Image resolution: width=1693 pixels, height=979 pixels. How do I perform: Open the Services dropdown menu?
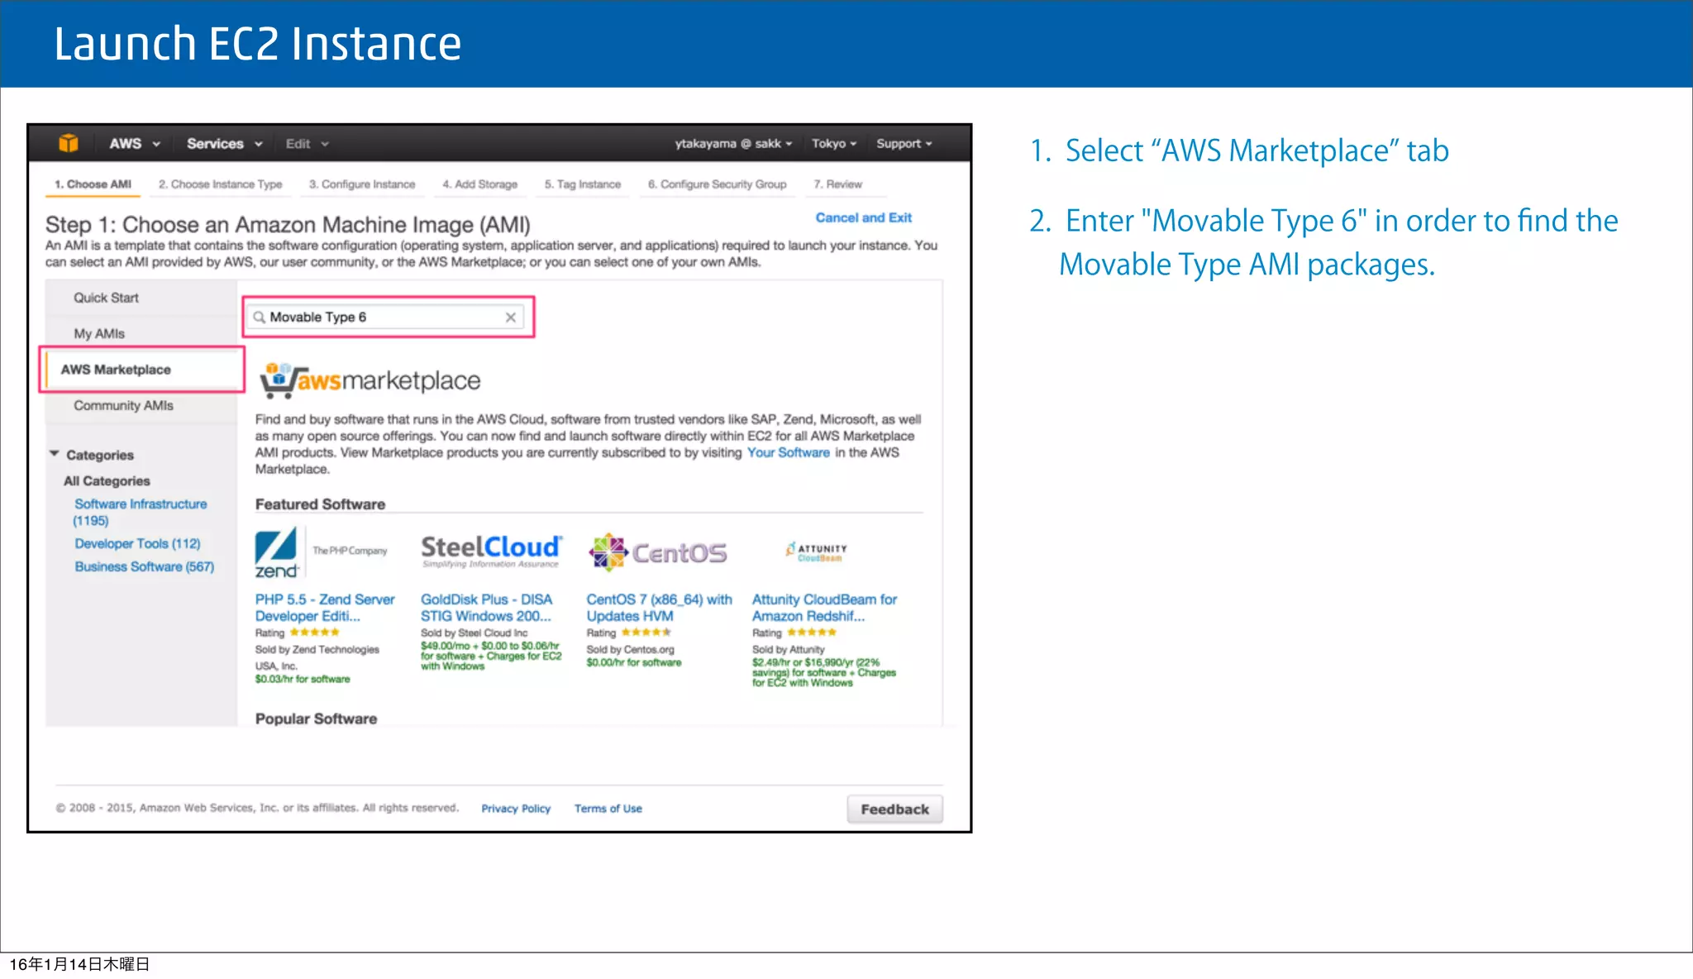[224, 144]
